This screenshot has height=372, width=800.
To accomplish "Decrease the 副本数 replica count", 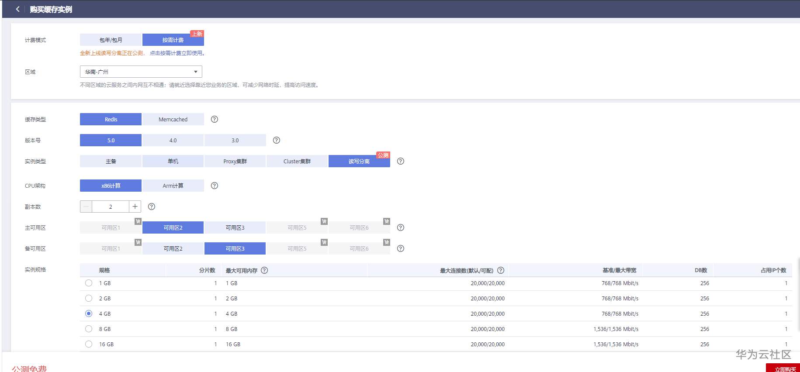I will (x=86, y=207).
